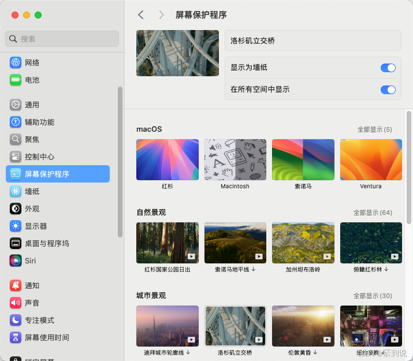Show all 30 城市景观 screen savers
The height and width of the screenshot is (361, 413).
(x=373, y=296)
